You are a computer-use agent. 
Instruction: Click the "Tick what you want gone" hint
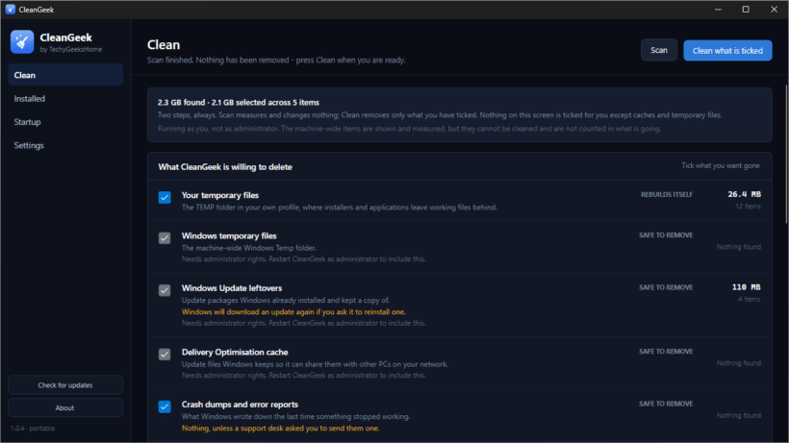coord(721,165)
